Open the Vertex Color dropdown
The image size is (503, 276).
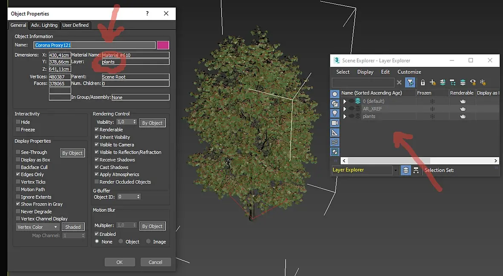(38, 227)
